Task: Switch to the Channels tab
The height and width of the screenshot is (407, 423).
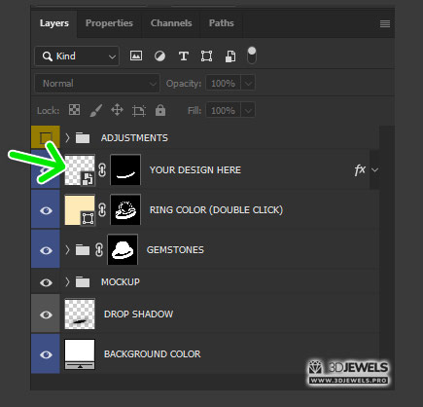Action: [x=171, y=23]
